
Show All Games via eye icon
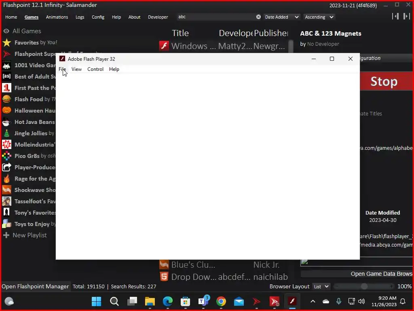[x=6, y=31]
